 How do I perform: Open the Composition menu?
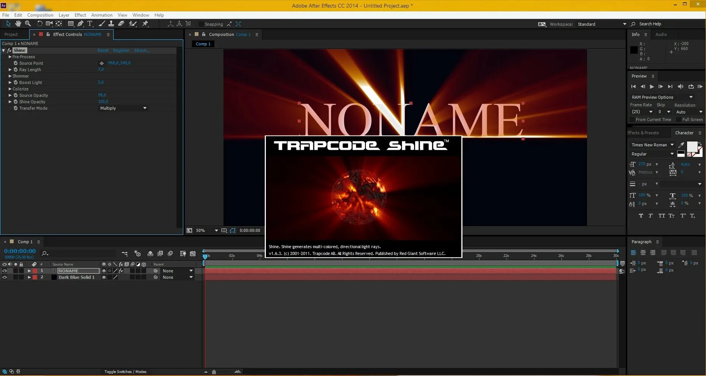40,15
